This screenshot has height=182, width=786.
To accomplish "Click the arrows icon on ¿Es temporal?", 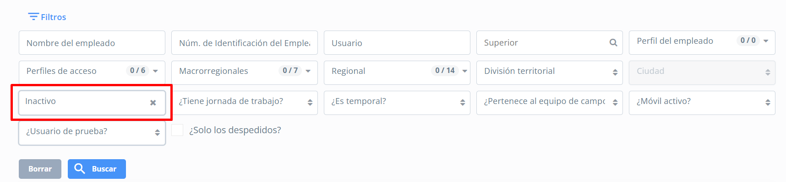I will click(x=463, y=103).
